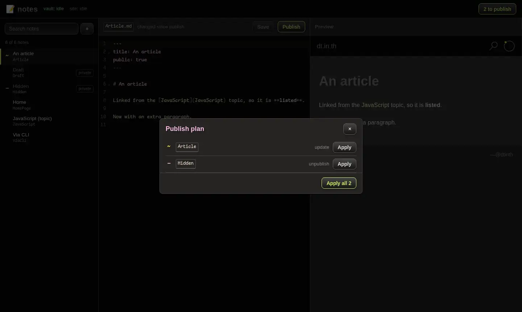Toggle the theme icon in preview header
This screenshot has height=312, width=522.
pyautogui.click(x=509, y=46)
